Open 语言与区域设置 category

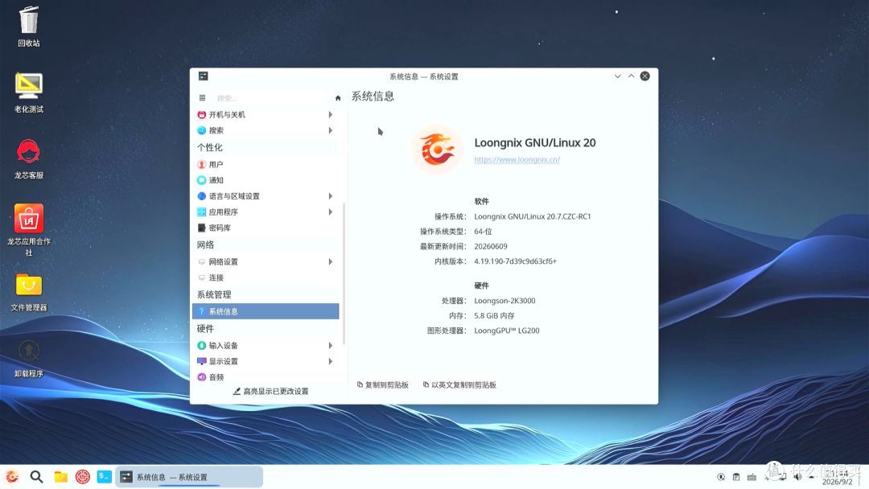pyautogui.click(x=266, y=196)
